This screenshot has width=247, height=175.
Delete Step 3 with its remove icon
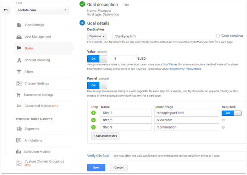(223, 127)
